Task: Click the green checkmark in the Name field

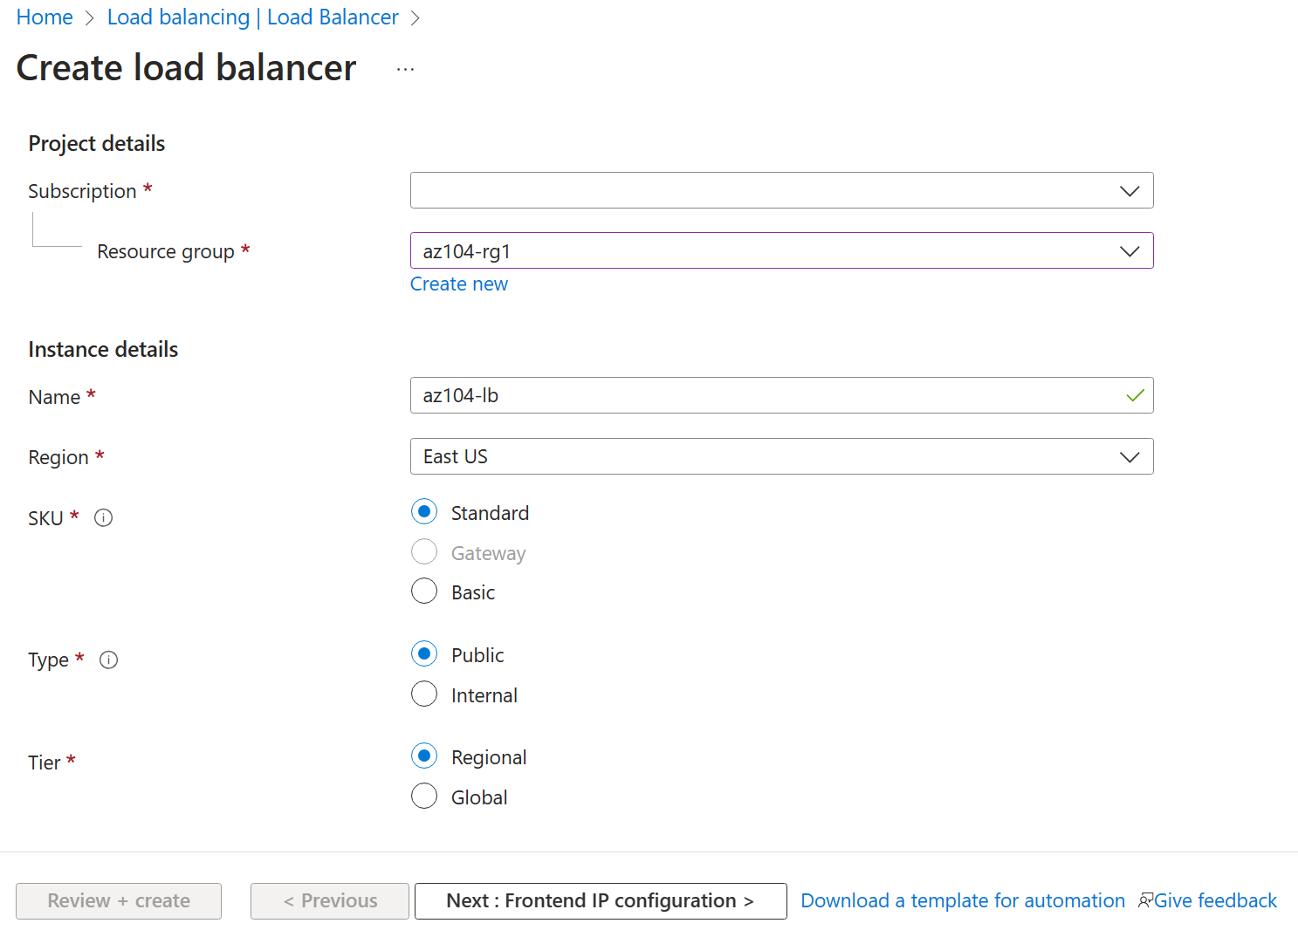Action: coord(1135,395)
